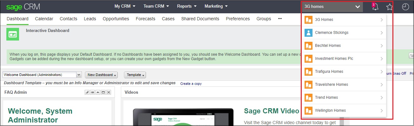Open the Groups tab
414x126 pixels.
click(264, 19)
